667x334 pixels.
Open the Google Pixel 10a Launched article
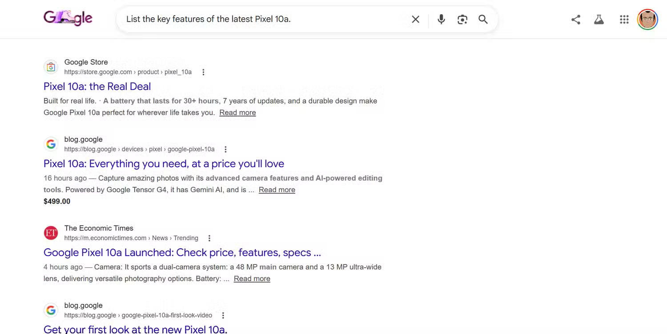click(x=182, y=252)
